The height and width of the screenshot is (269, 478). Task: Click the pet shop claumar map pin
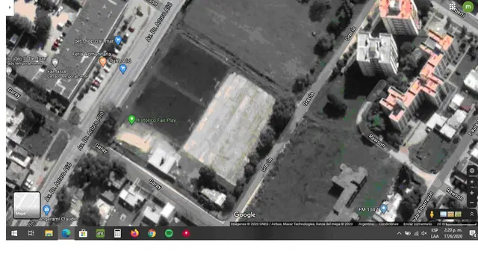tap(118, 40)
